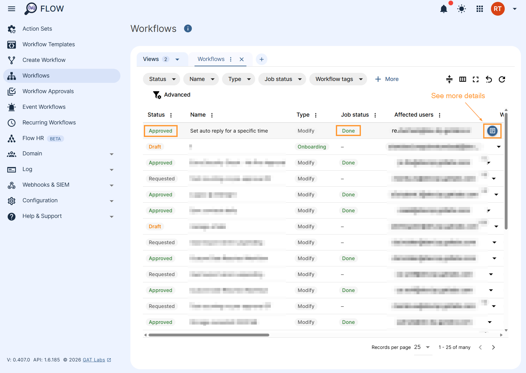The width and height of the screenshot is (526, 373).
Task: Toggle fullscreen table view icon
Action: click(475, 79)
